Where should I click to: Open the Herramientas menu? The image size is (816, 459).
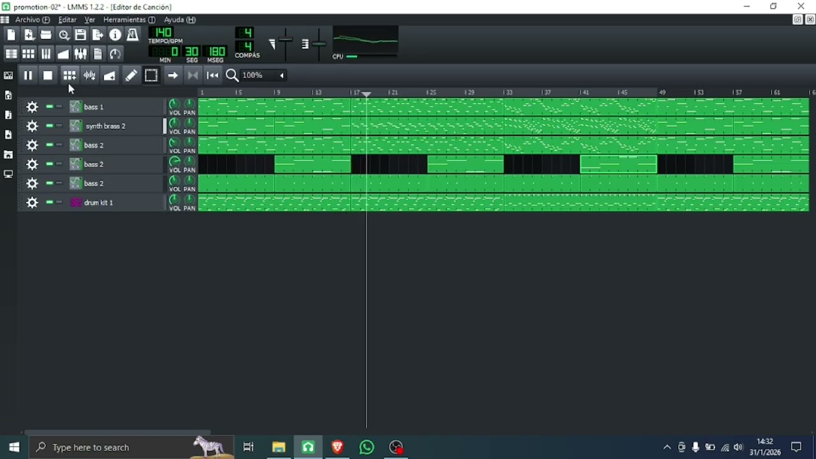(129, 20)
